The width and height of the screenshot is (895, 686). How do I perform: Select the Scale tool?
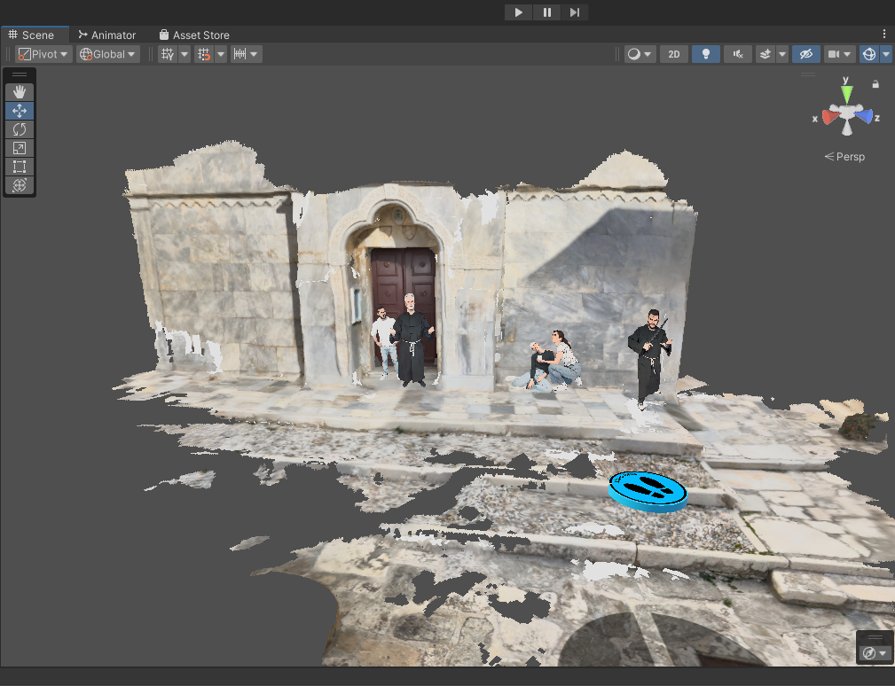(20, 148)
